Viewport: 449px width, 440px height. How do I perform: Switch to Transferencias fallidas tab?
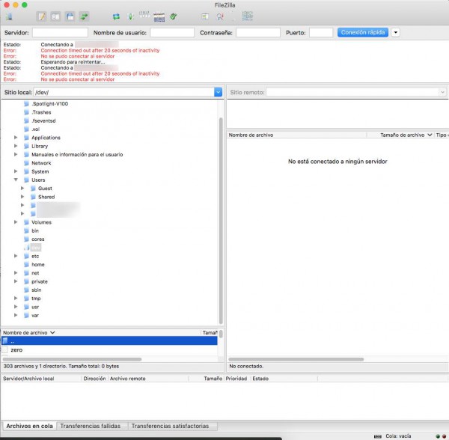click(91, 426)
